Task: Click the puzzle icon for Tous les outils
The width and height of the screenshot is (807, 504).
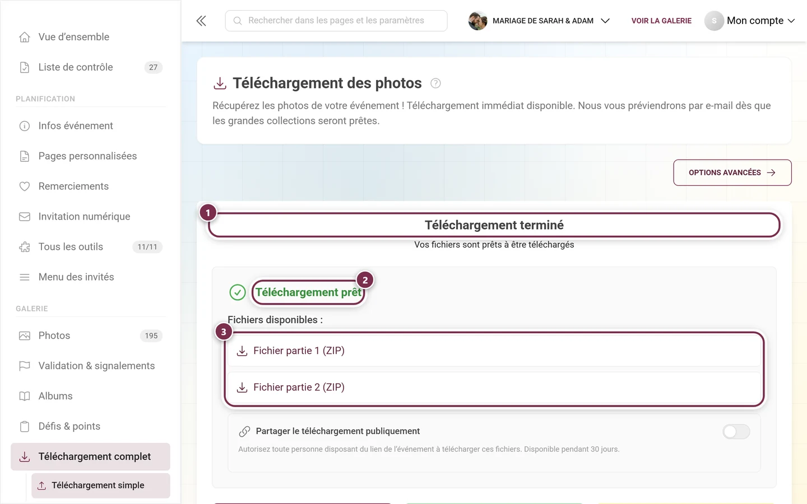Action: [x=25, y=247]
